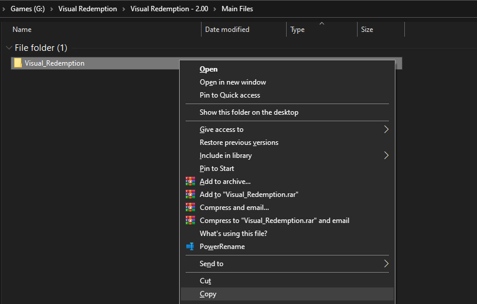The height and width of the screenshot is (304, 477).
Task: Expand the Include in library submenu arrow
Action: (386, 156)
